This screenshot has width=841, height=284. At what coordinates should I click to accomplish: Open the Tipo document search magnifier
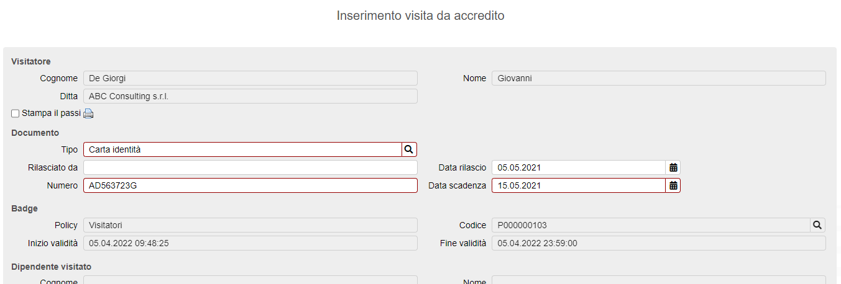(409, 149)
